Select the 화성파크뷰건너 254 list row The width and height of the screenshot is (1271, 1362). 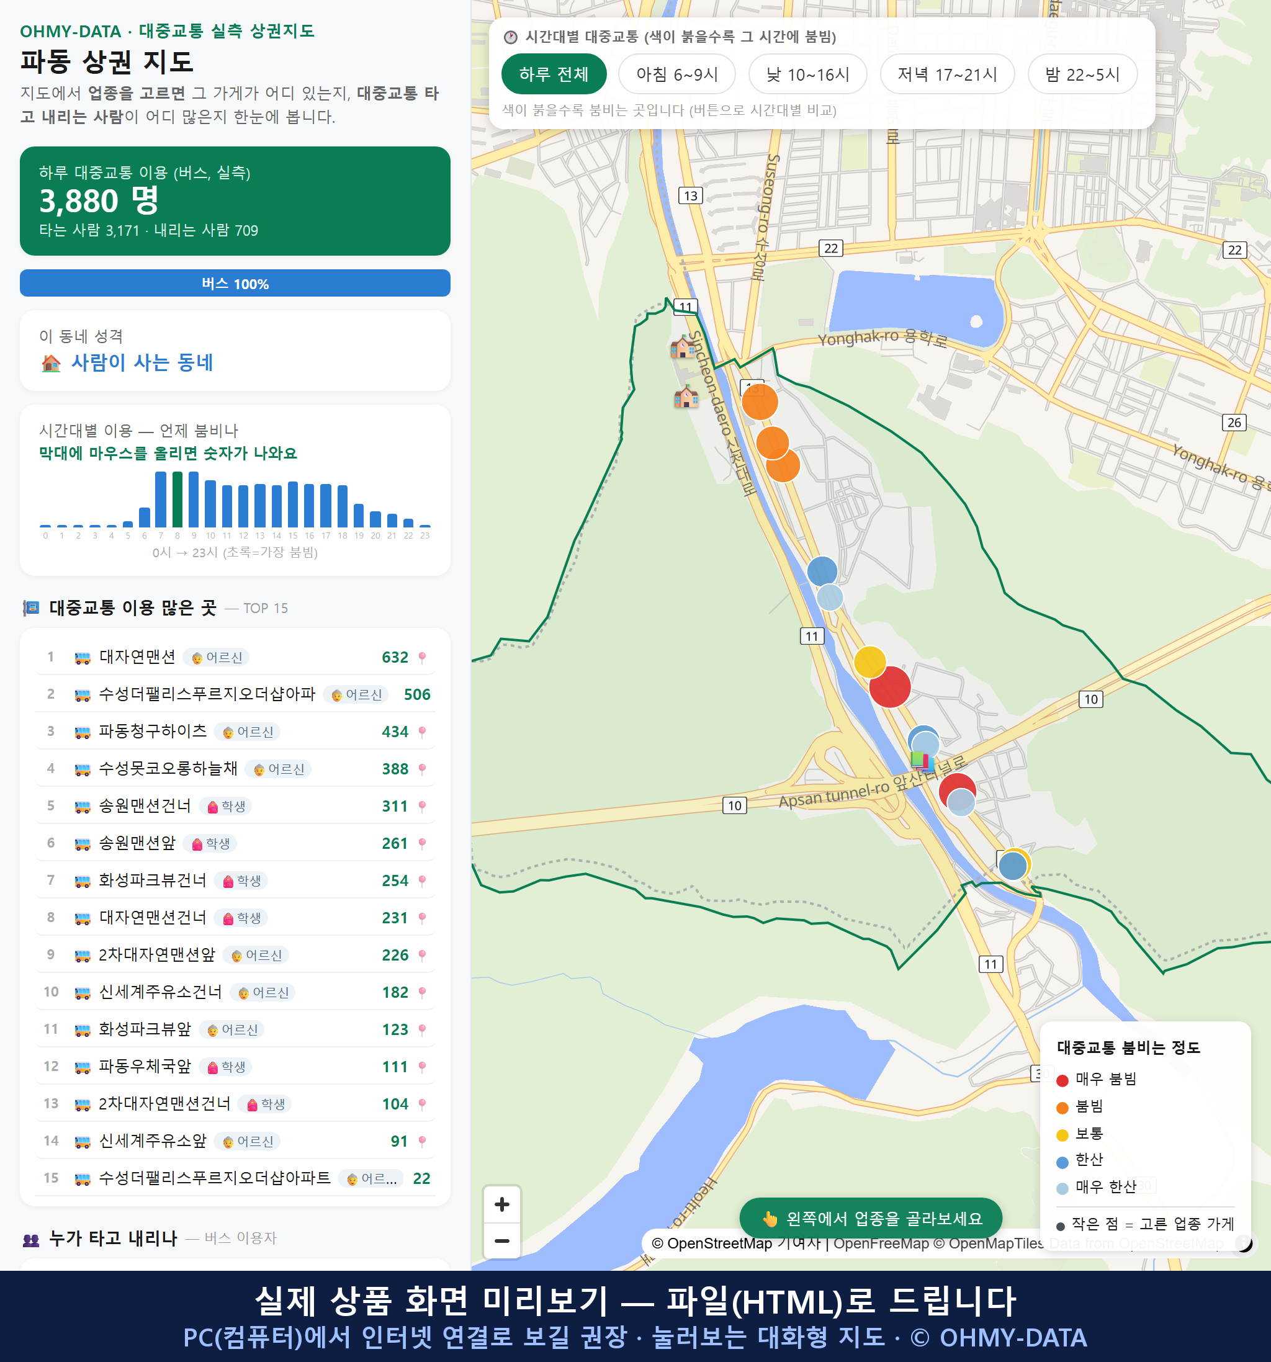coord(235,880)
